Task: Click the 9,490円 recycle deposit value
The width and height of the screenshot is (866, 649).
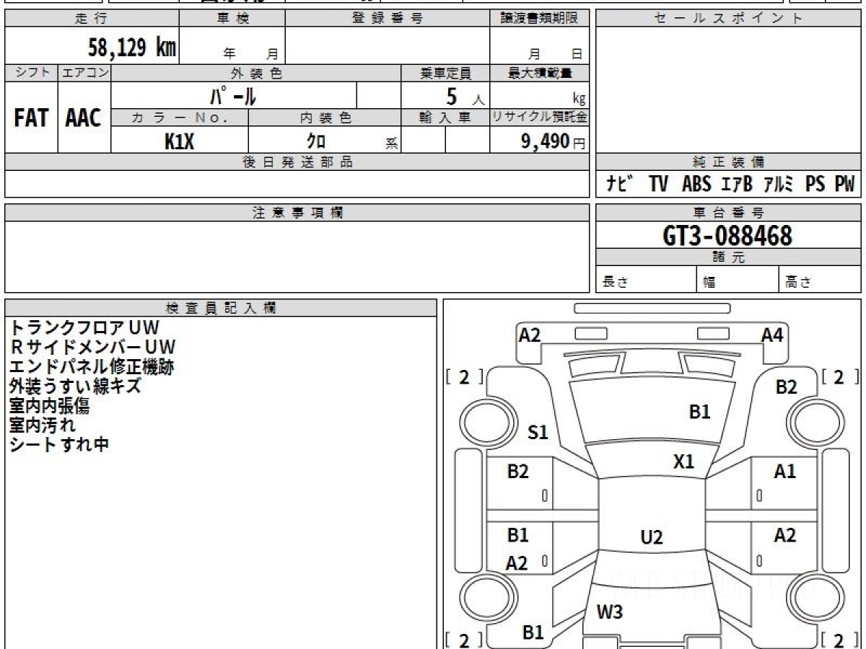Action: click(x=554, y=141)
